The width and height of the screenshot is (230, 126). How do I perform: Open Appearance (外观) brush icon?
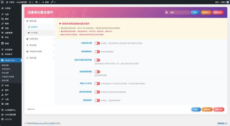[2, 86]
